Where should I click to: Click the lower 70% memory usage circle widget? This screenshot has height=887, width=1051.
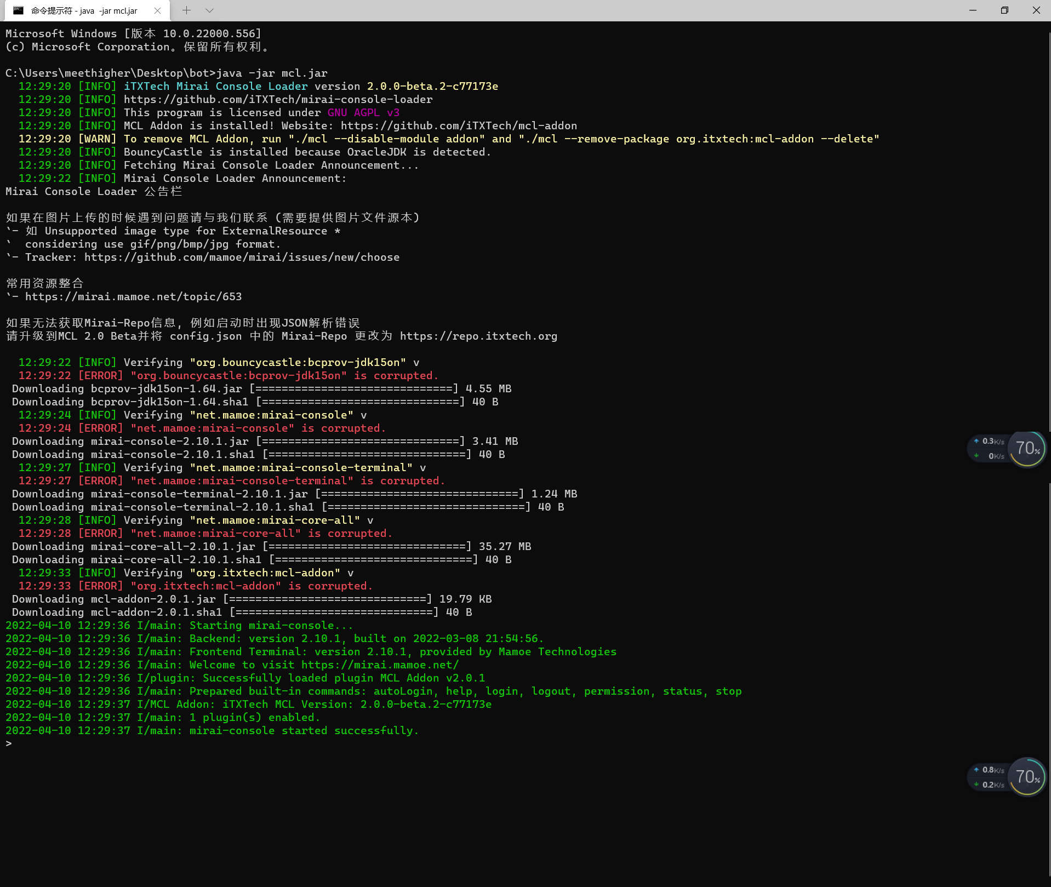click(1027, 777)
